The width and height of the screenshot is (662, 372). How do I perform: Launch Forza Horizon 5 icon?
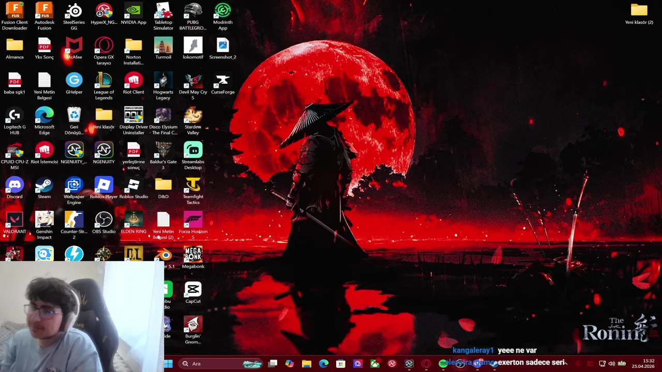[x=193, y=225]
